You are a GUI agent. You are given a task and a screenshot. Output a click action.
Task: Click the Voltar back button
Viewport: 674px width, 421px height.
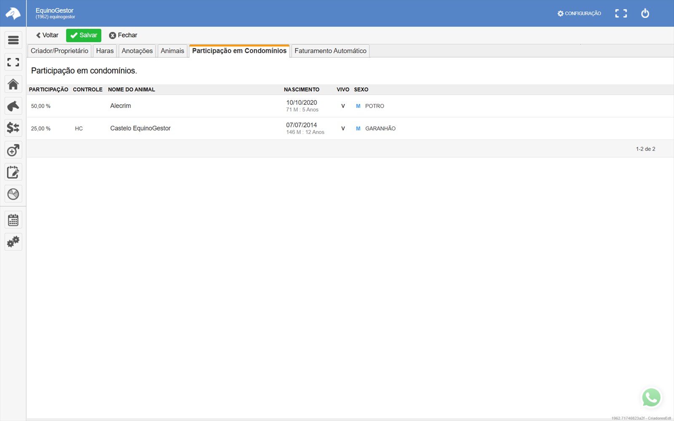pos(47,35)
